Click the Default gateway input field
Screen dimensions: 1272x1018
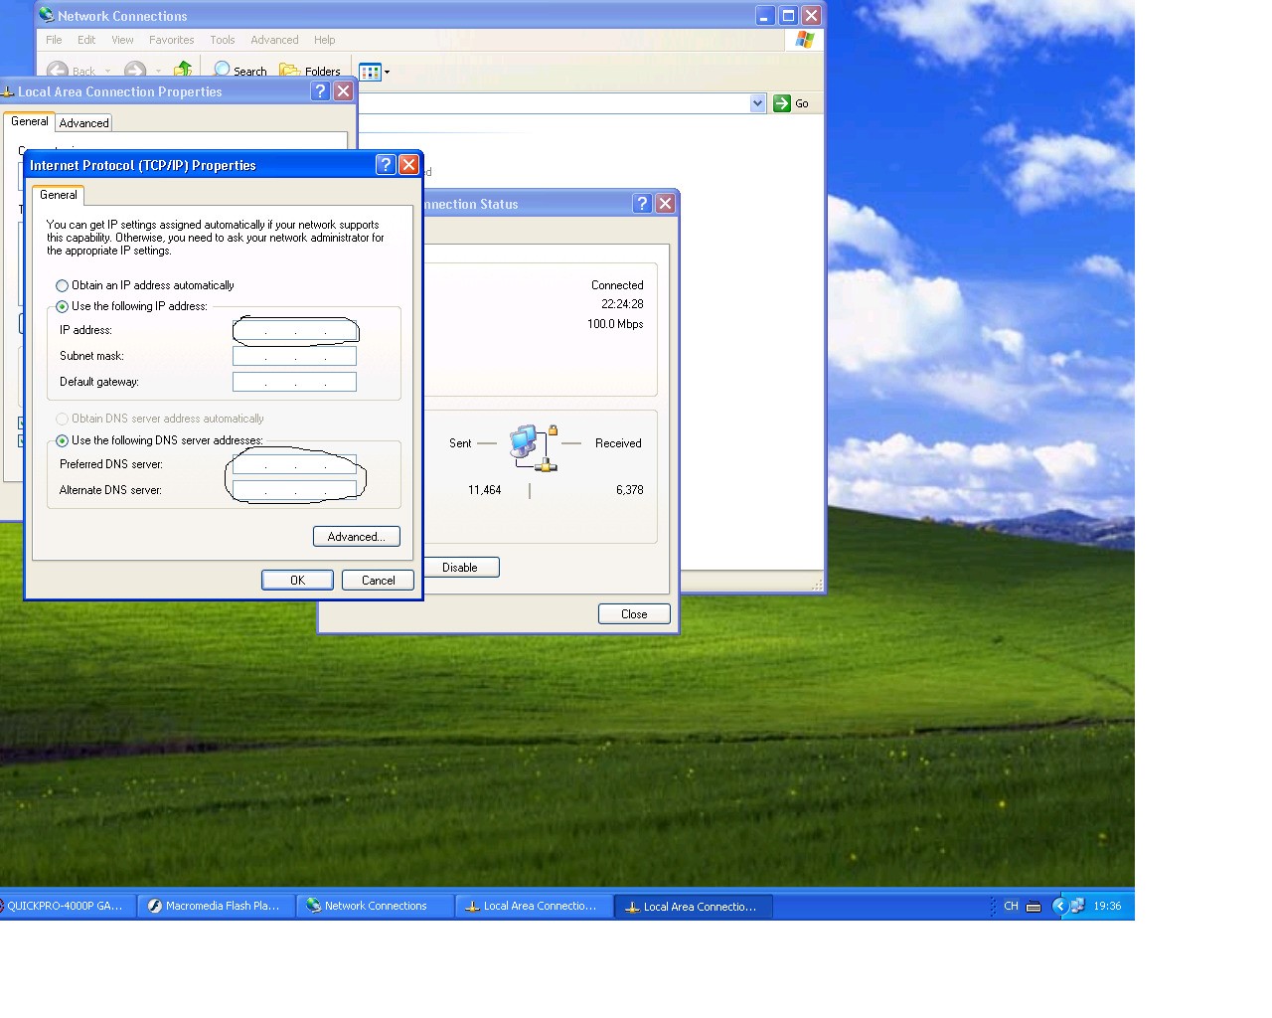tap(294, 382)
